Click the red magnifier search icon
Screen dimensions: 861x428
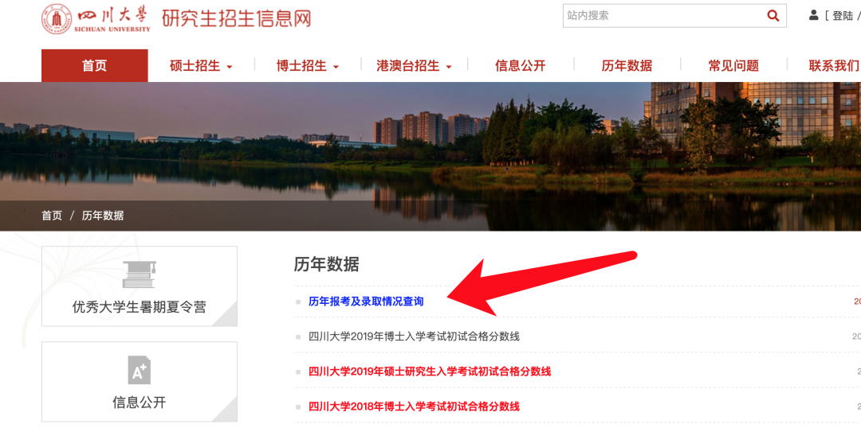pos(773,16)
